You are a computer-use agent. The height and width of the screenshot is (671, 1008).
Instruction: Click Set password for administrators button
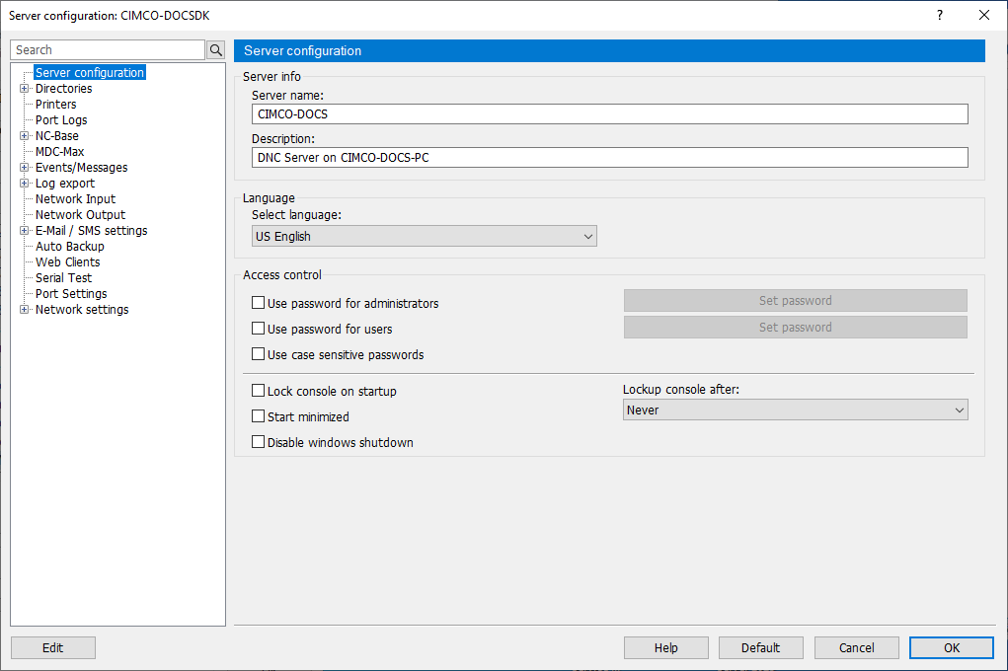click(795, 300)
